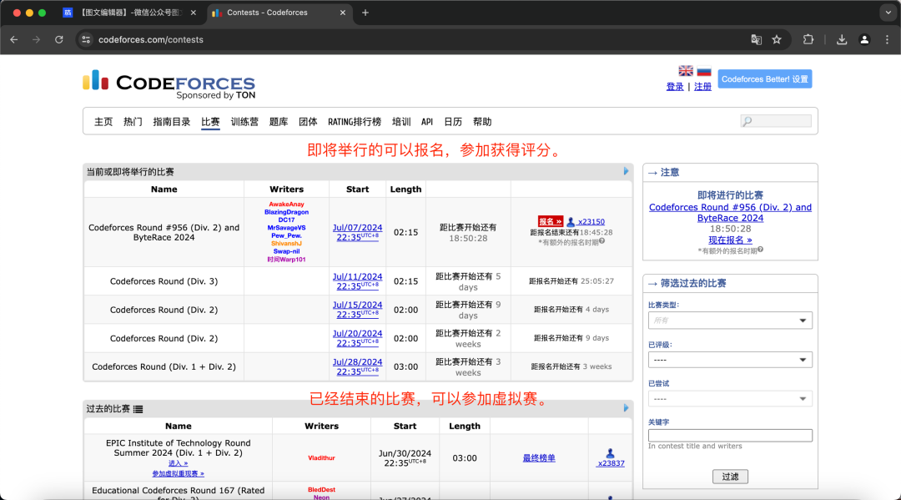901x500 pixels.
Task: Select the 题库 menu item
Action: click(277, 121)
